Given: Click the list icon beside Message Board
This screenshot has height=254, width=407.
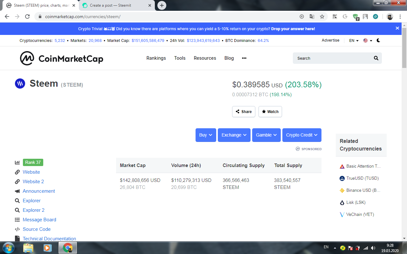Looking at the screenshot, I should click(17, 220).
